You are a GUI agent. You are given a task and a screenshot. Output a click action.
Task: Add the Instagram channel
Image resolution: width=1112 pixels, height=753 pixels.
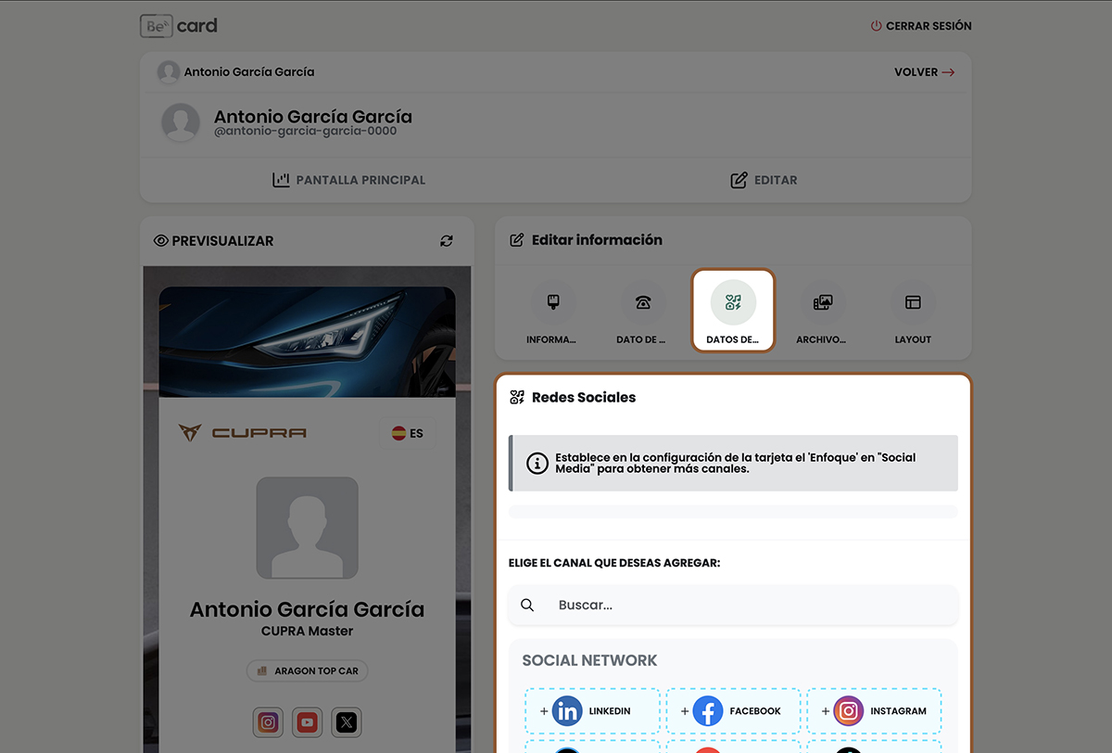point(874,711)
